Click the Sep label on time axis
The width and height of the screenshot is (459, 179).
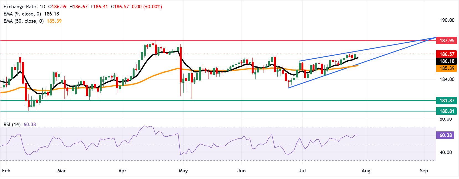tap(424, 171)
